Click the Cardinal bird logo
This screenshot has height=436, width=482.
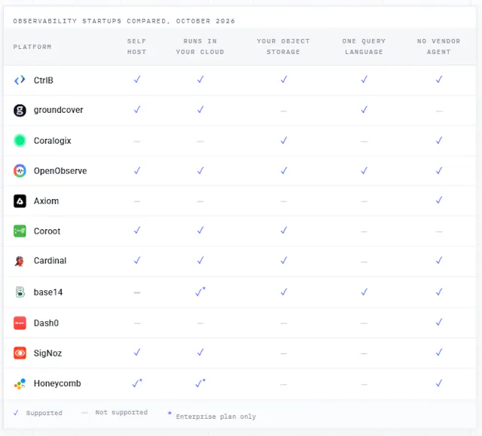coord(20,261)
